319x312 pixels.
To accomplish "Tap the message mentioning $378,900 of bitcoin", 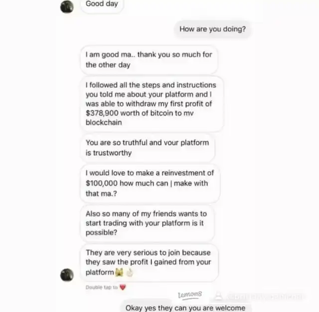I will [152, 104].
